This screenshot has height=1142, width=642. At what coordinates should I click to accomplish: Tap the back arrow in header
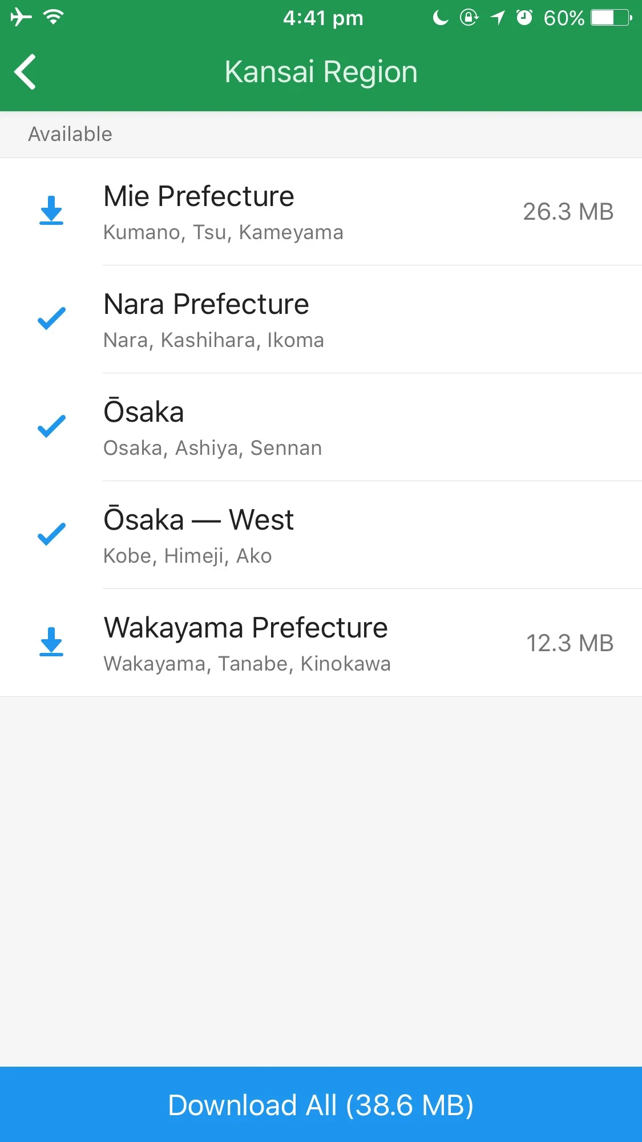(x=25, y=72)
